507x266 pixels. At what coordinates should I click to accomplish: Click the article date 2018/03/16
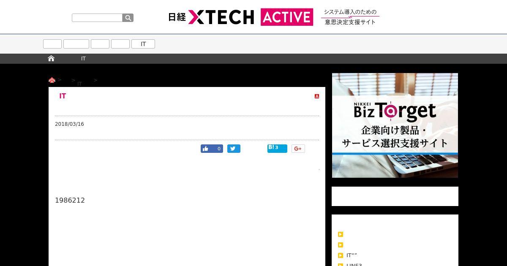[x=69, y=124]
